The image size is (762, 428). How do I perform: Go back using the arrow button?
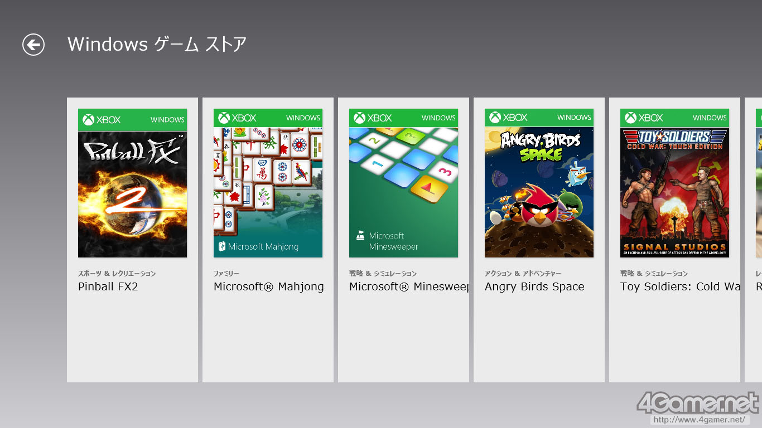[33, 45]
